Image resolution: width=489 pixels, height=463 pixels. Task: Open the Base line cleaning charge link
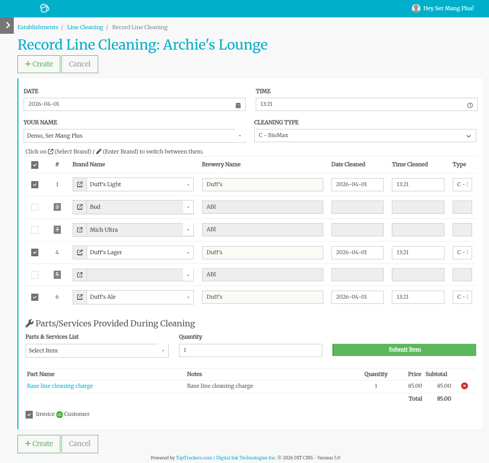(60, 386)
